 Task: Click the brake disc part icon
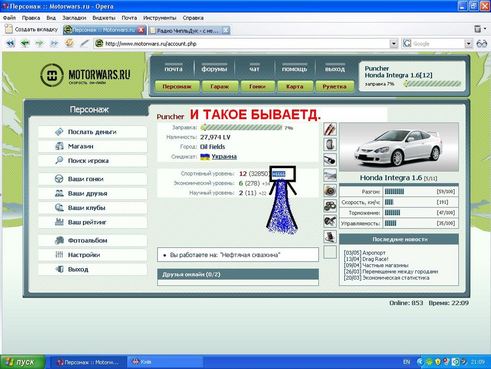330,190
